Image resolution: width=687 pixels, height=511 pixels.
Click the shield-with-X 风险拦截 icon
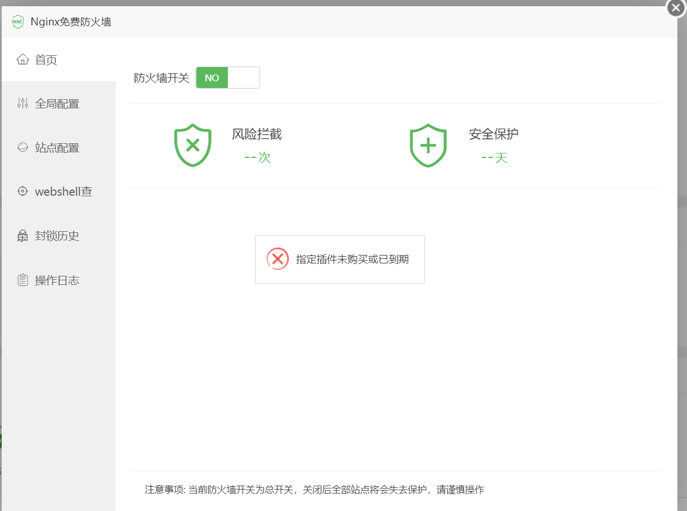(x=193, y=146)
